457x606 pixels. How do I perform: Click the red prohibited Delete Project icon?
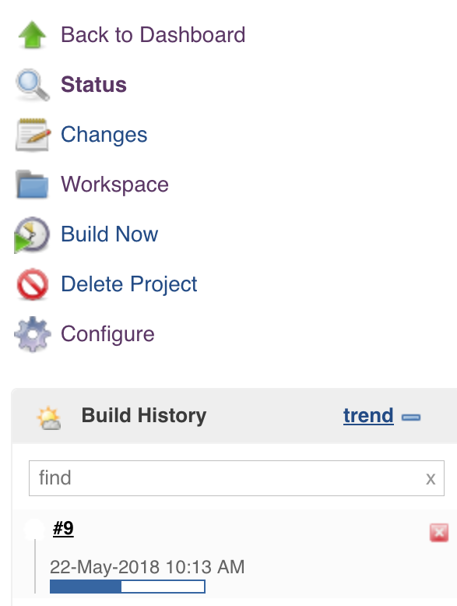click(x=33, y=284)
